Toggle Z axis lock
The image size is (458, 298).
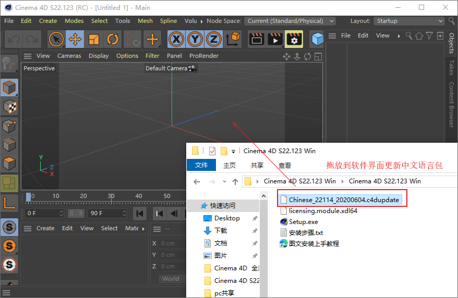point(213,39)
